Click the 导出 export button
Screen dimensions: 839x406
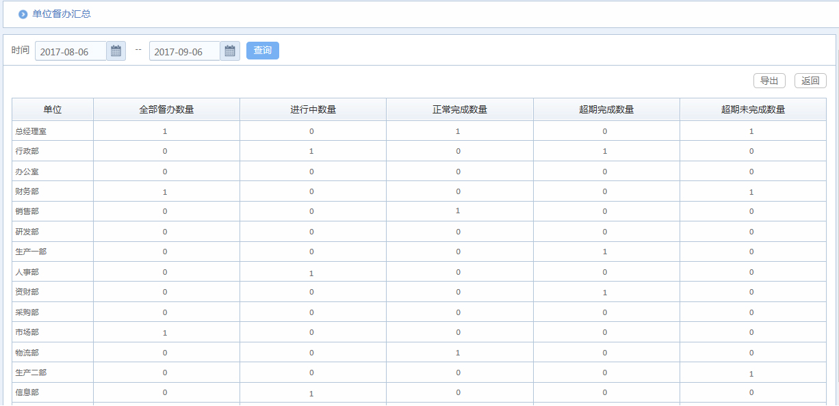(x=769, y=80)
